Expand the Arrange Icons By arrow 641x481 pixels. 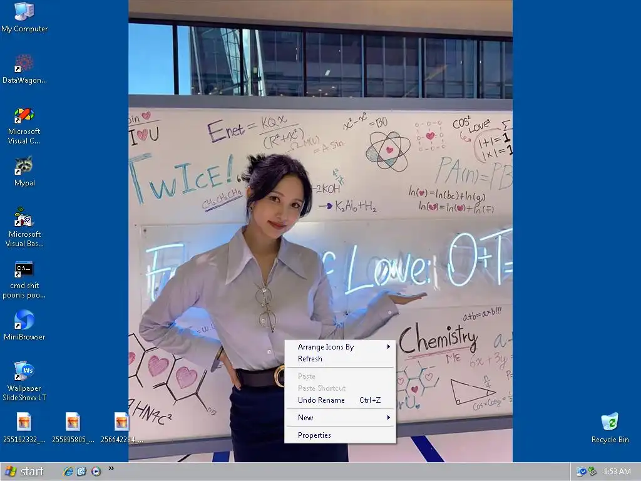pos(388,347)
